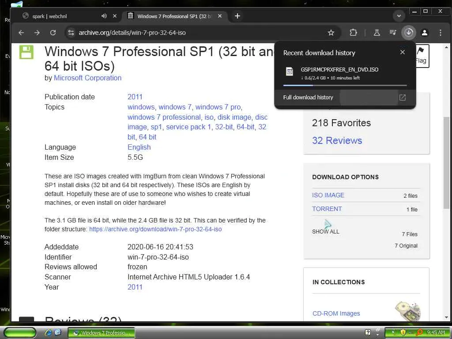Open the 2011 publication date link

[x=135, y=97]
